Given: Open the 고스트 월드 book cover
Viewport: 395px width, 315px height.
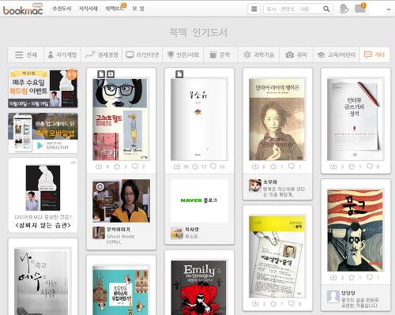Looking at the screenshot, I should (x=121, y=119).
